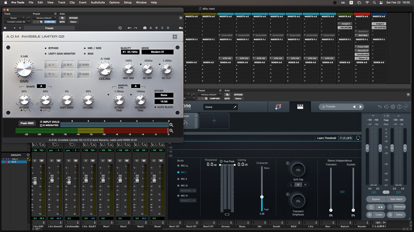Open the Ozone help question-mark icon
Viewport: 414px width, 232px height.
click(x=399, y=107)
